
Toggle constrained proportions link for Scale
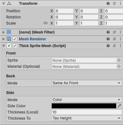pos(46,23)
